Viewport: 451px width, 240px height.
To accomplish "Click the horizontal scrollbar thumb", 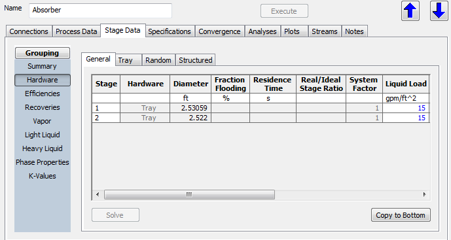I will (189, 195).
